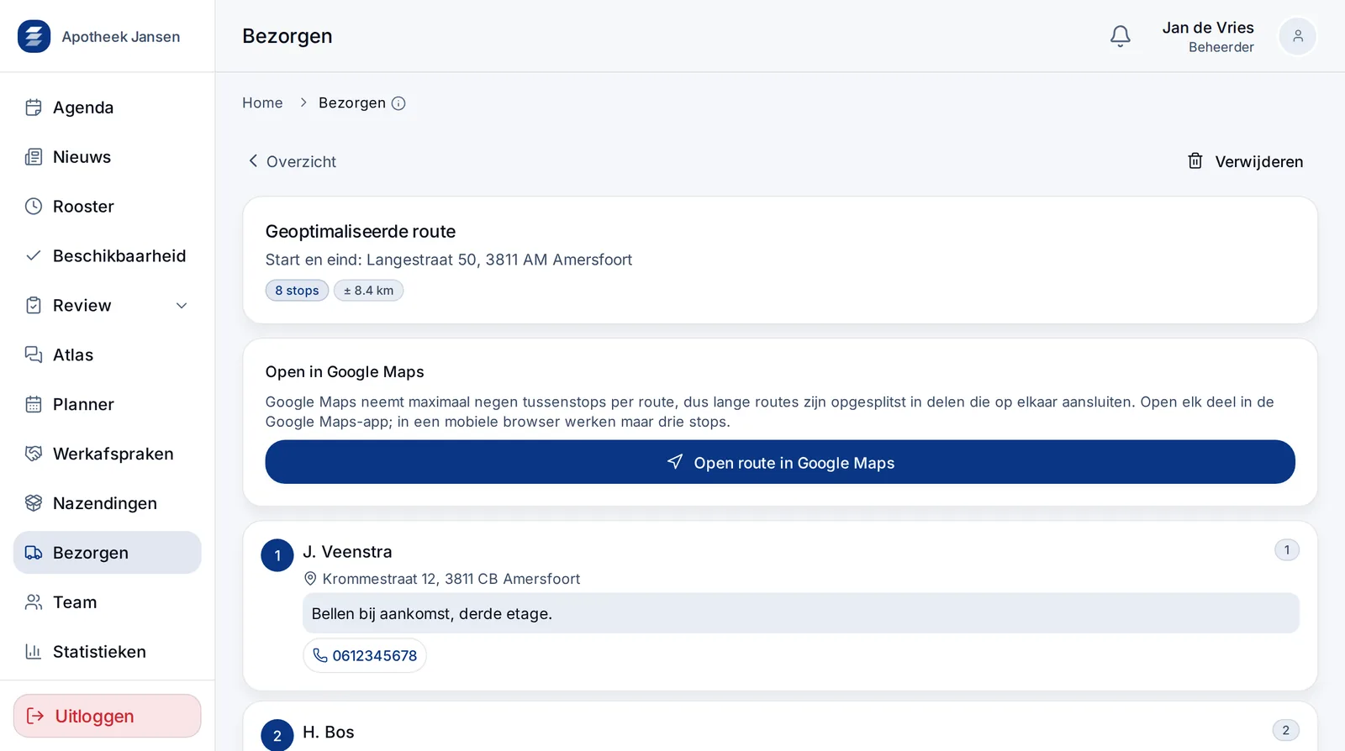Image resolution: width=1345 pixels, height=751 pixels.
Task: Go back to Overzicht
Action: pos(293,161)
